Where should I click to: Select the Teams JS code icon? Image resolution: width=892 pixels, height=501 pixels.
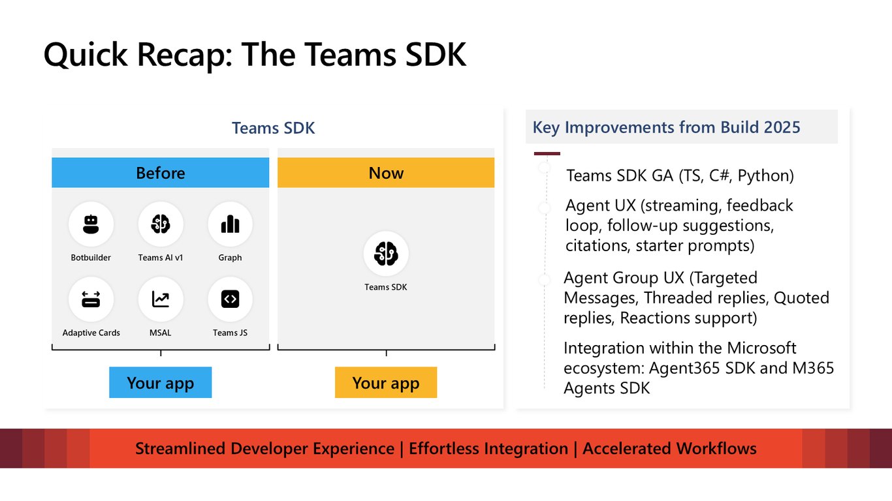tap(230, 299)
